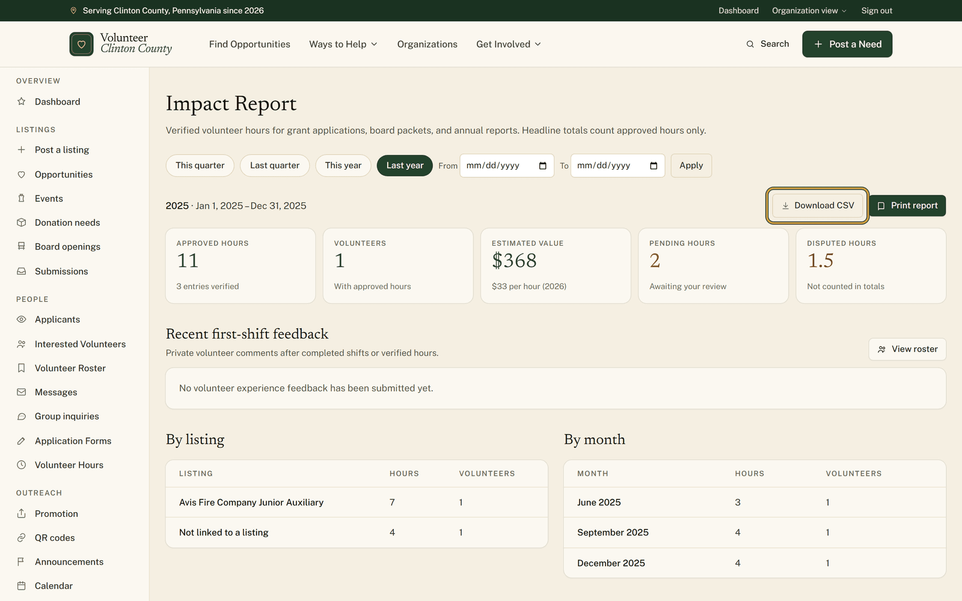Click the plus icon beside Post a listing
The image size is (962, 601).
tap(22, 150)
